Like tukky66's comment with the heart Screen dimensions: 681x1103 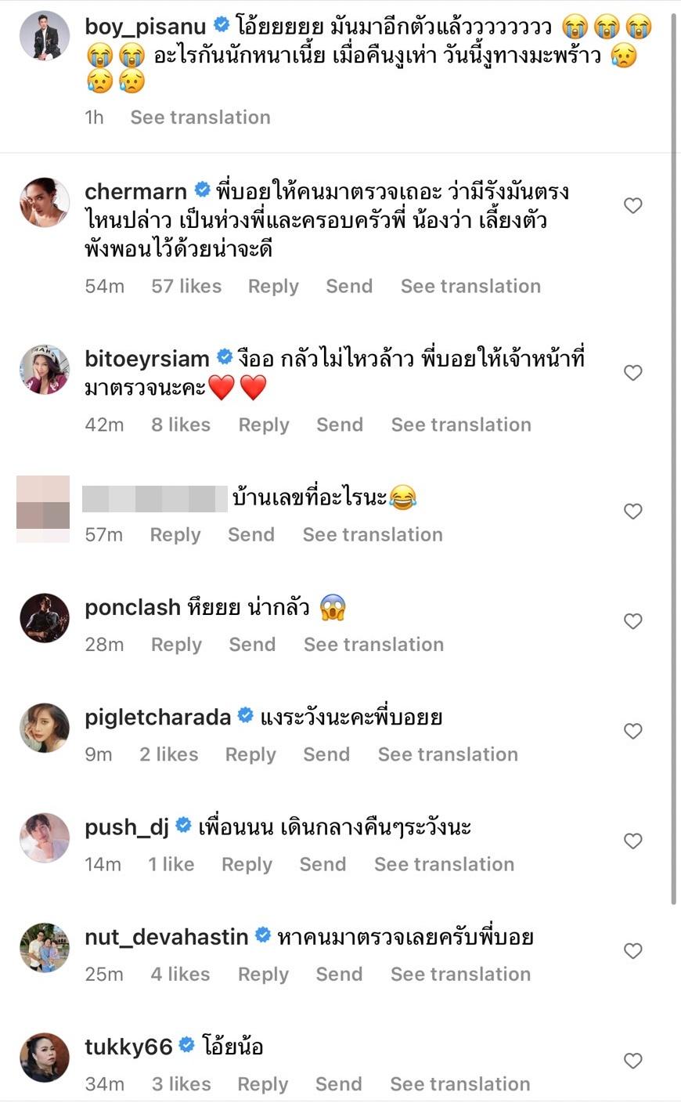[x=632, y=1061]
